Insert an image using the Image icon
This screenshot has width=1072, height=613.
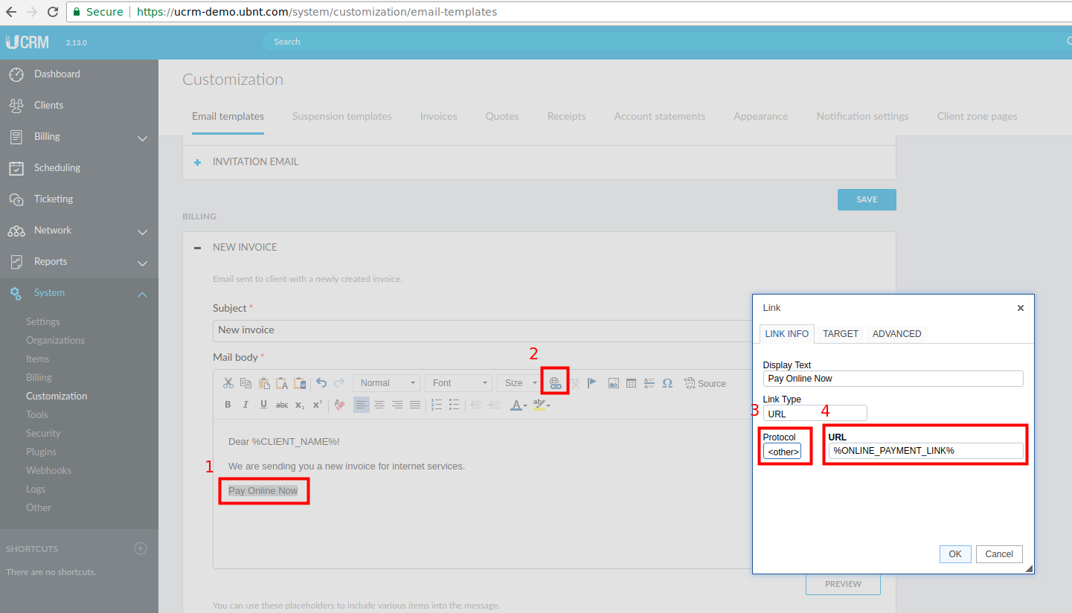click(614, 383)
